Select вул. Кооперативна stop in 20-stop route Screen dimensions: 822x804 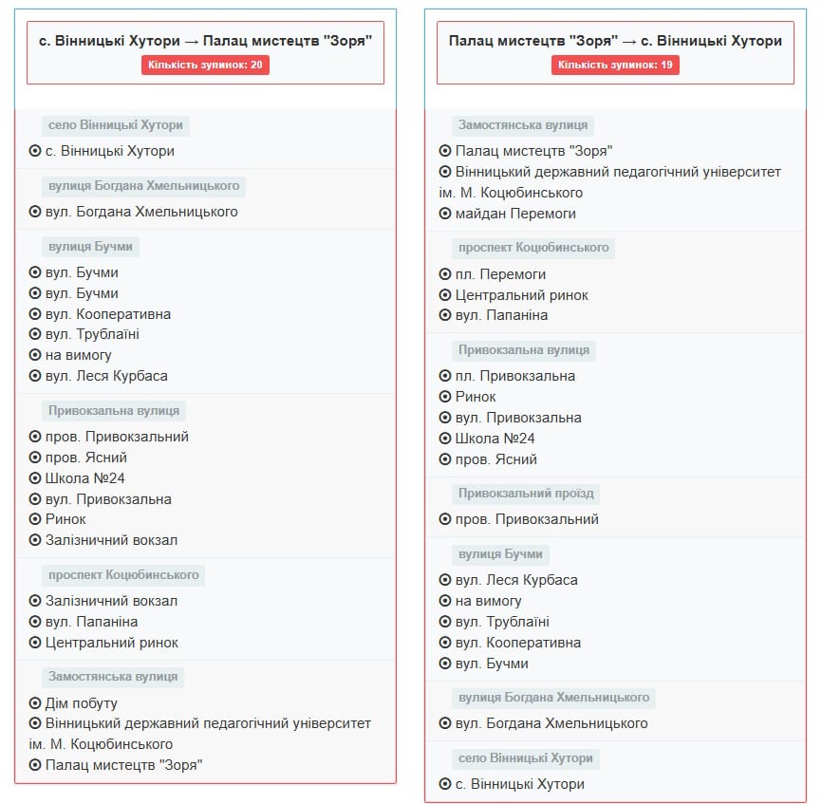pyautogui.click(x=108, y=314)
